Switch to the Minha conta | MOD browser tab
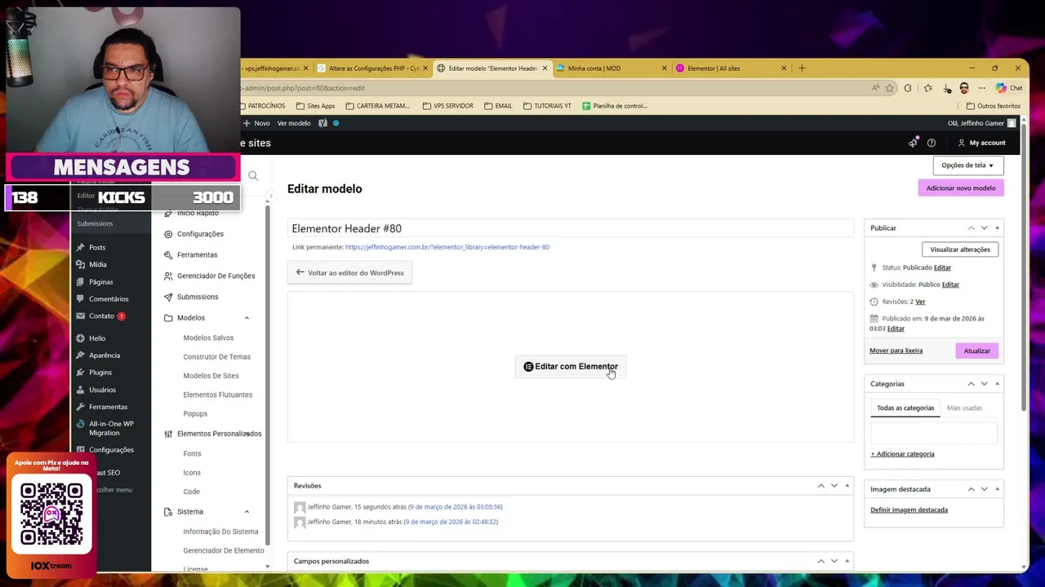Image resolution: width=1045 pixels, height=587 pixels. [x=611, y=68]
